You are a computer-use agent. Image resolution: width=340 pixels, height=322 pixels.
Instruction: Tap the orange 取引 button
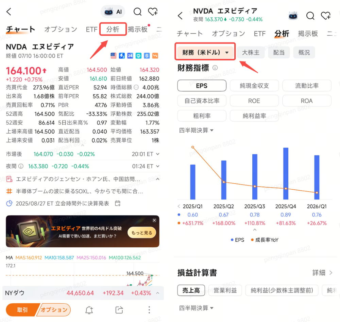coord(22,310)
